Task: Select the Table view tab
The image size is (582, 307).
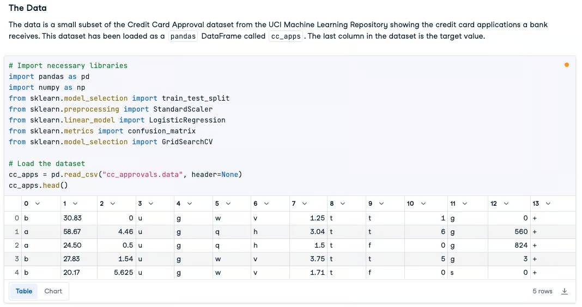Action: click(24, 291)
